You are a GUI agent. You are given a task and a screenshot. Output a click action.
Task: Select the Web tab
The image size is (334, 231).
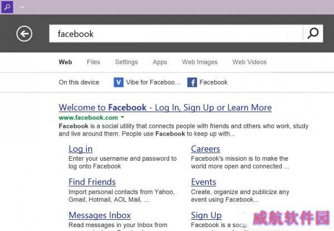click(x=65, y=62)
